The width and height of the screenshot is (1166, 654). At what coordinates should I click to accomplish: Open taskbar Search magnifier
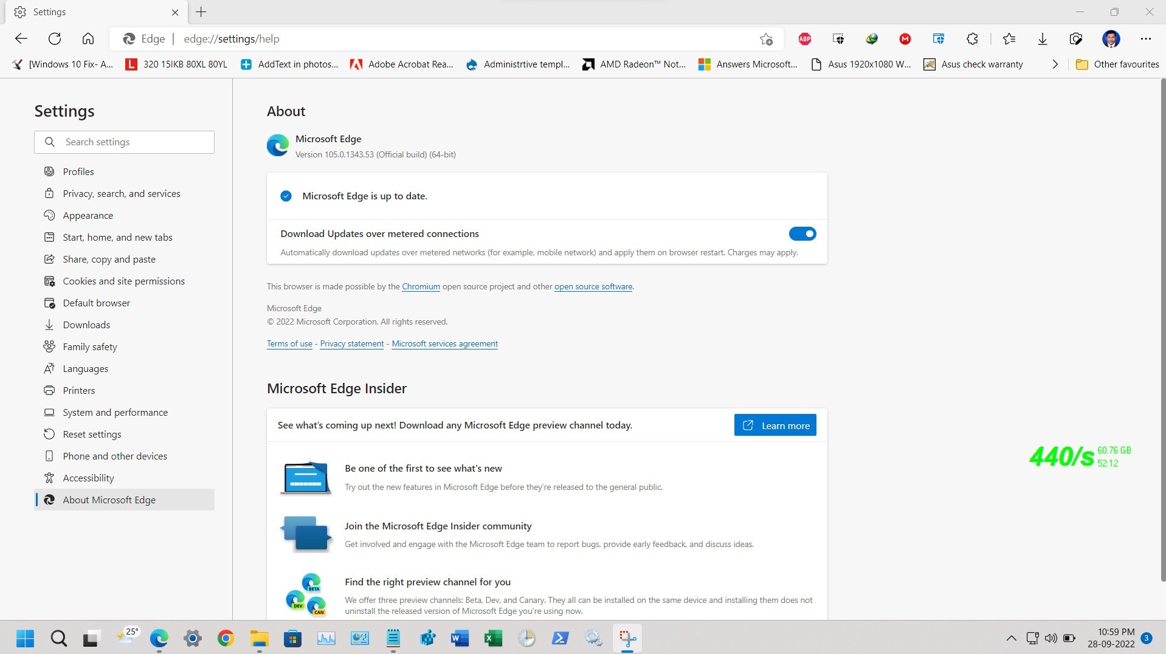click(x=58, y=638)
